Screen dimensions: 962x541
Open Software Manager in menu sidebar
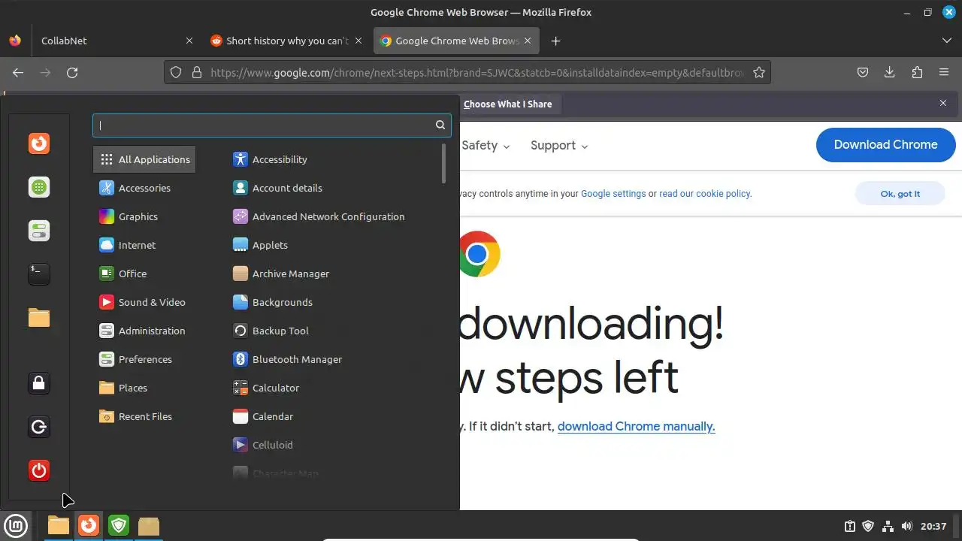pos(39,187)
